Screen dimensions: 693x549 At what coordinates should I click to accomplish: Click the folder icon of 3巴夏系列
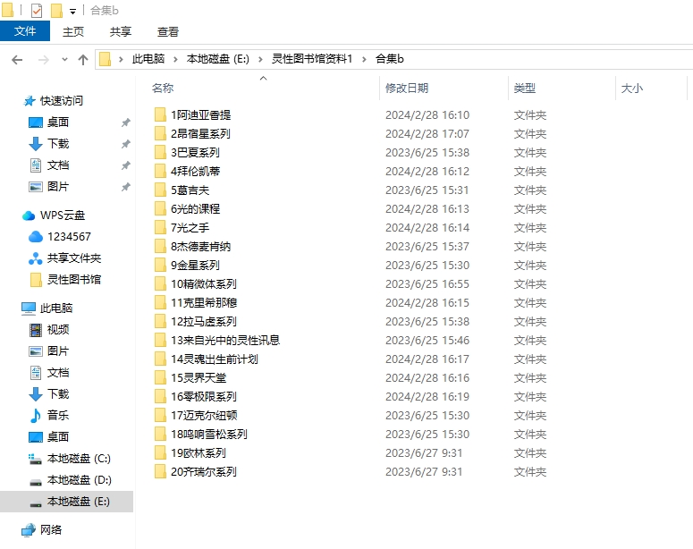(160, 153)
